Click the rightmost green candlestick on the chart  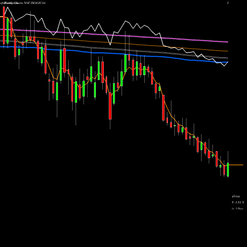(x=228, y=169)
